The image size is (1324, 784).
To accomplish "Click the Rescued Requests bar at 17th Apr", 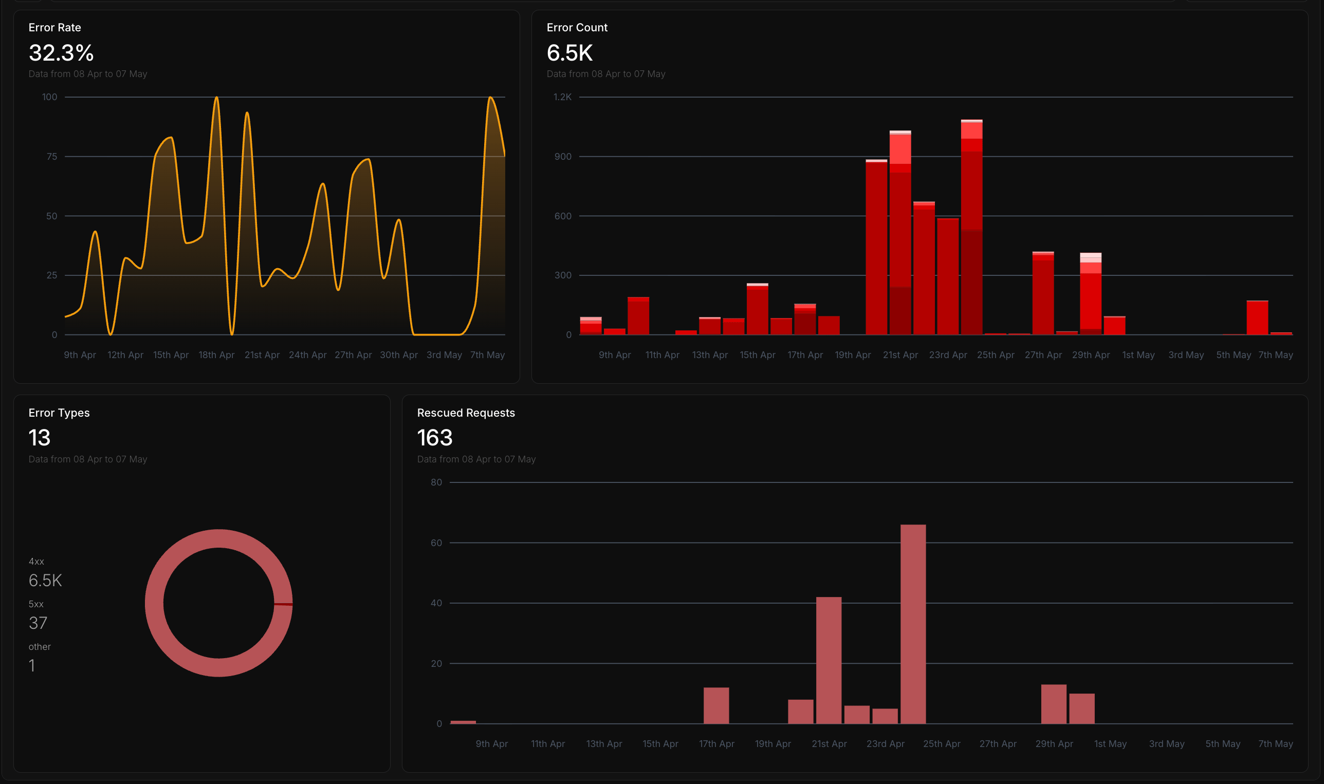I will point(716,705).
